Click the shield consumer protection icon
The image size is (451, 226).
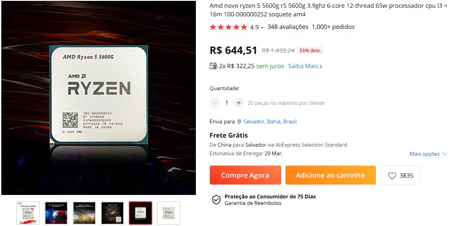(216, 200)
